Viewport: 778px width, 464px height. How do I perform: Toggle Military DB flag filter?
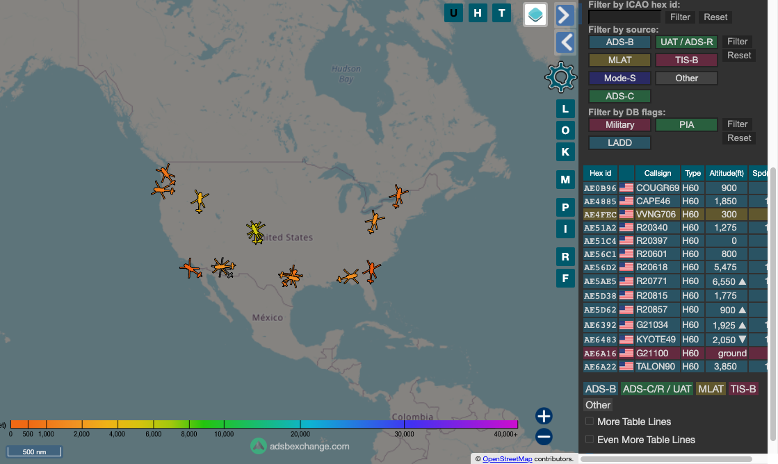point(619,125)
